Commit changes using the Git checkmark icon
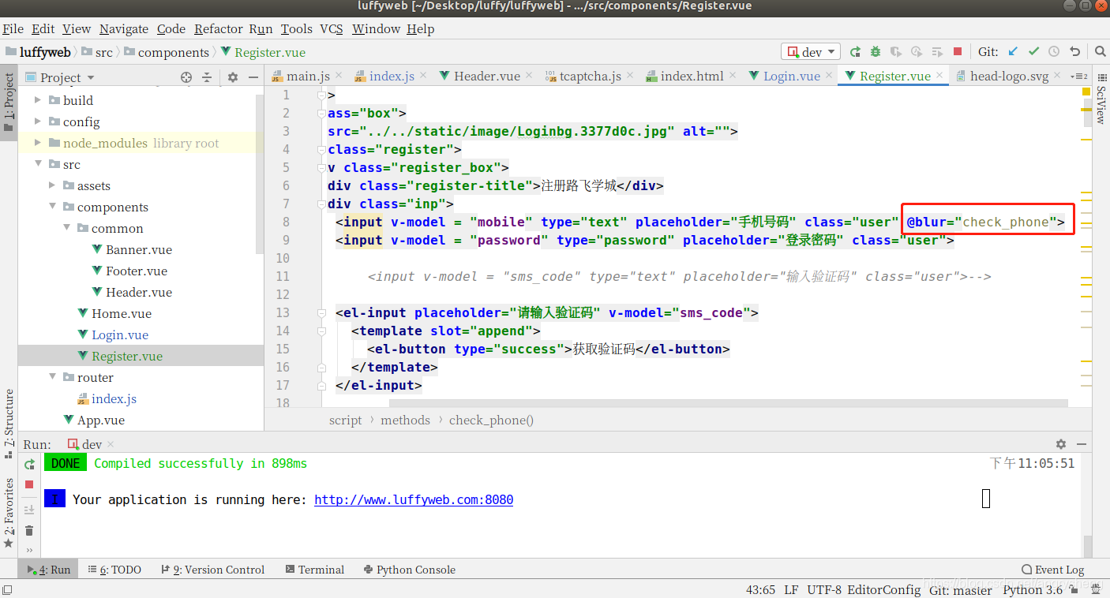This screenshot has height=598, width=1110. (1033, 52)
